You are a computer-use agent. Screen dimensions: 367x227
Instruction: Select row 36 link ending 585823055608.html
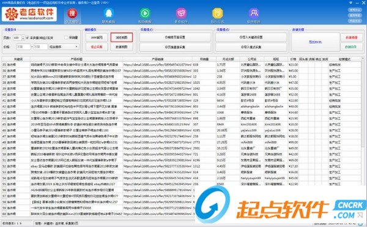coord(158,71)
